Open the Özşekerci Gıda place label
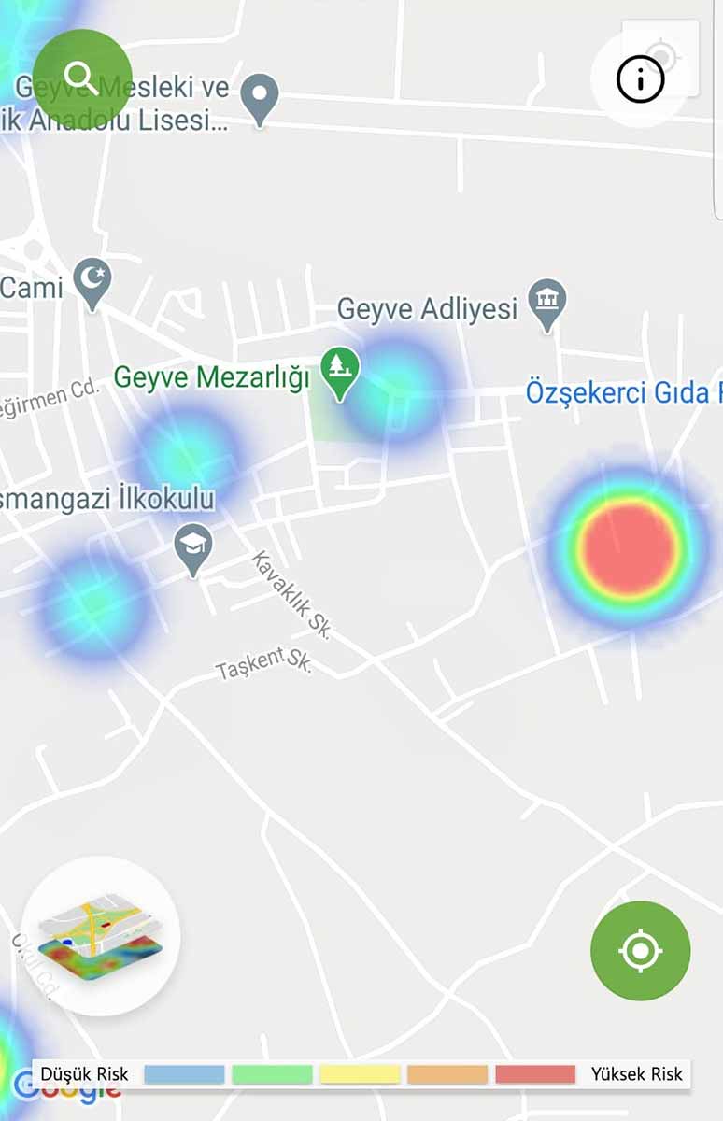The height and width of the screenshot is (1121, 723). [x=623, y=393]
